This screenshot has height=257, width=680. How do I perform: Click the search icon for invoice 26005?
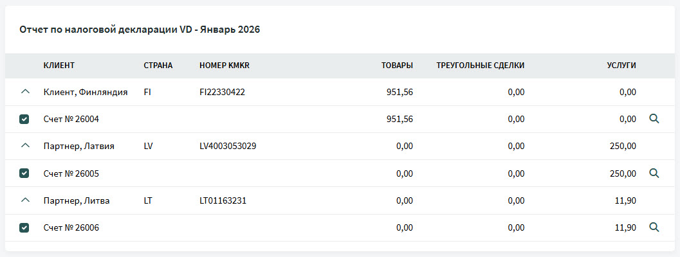pyautogui.click(x=654, y=173)
